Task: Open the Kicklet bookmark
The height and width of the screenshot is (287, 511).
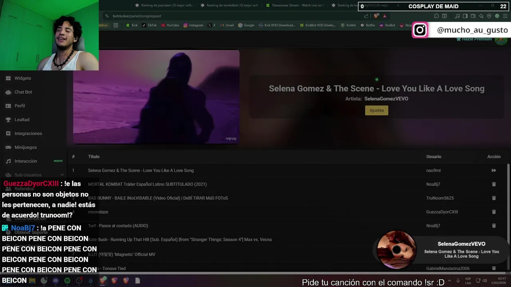Action: (x=348, y=25)
